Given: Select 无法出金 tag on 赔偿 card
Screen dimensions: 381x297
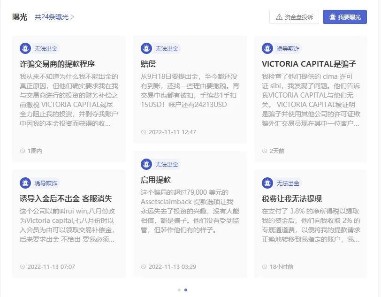Looking at the screenshot, I should tap(167, 49).
